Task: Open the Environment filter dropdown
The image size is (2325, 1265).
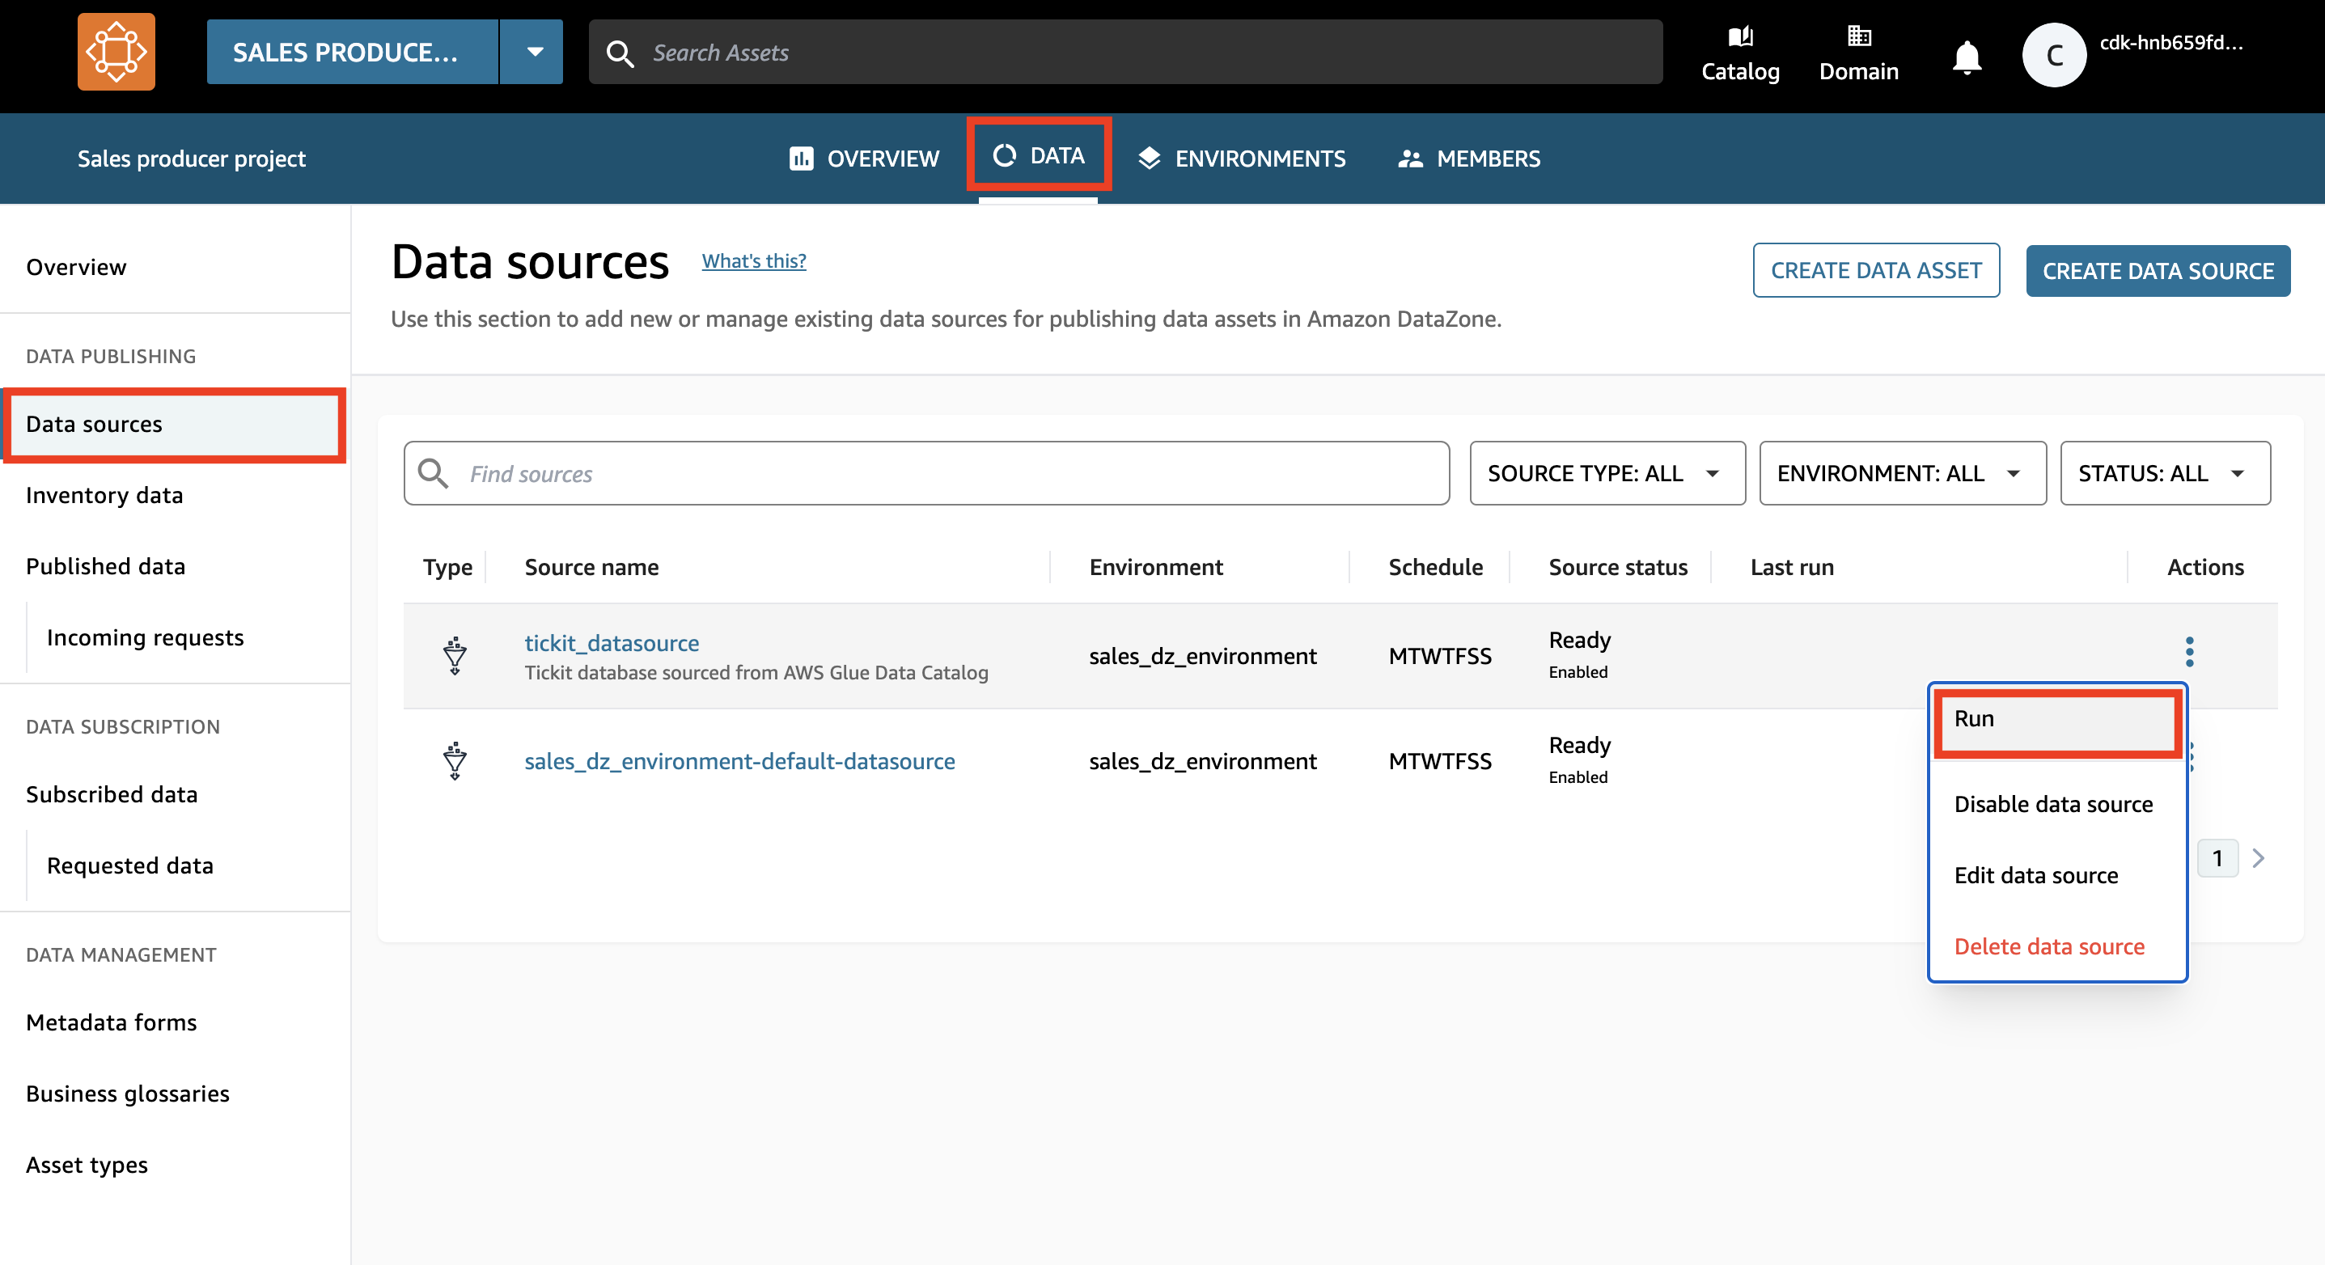Action: pyautogui.click(x=1902, y=474)
